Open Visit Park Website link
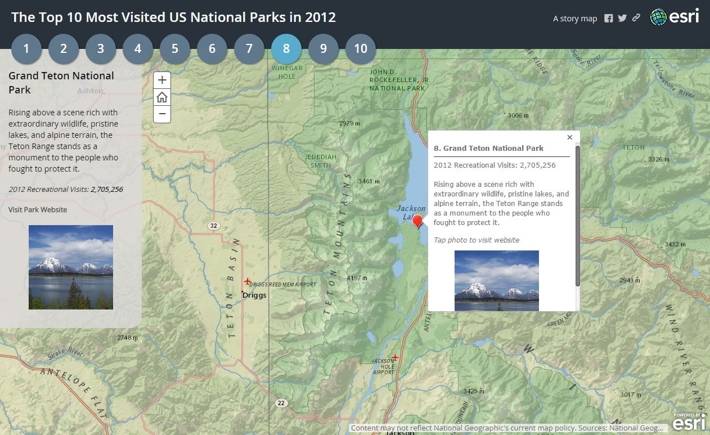 [38, 209]
